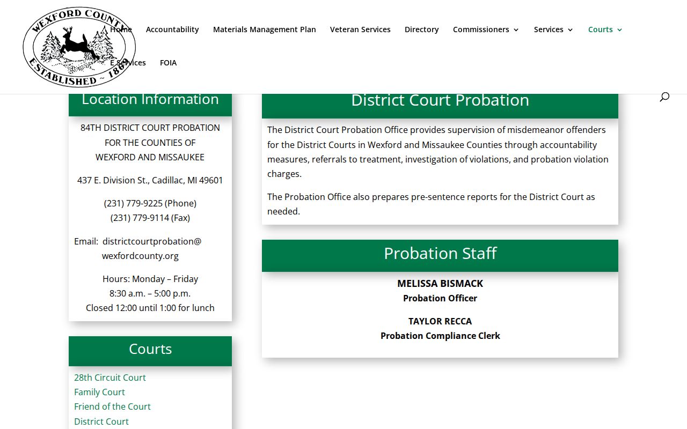Click the Hours: Monday – Friday line
Image resolution: width=687 pixels, height=429 pixels.
pyautogui.click(x=150, y=279)
